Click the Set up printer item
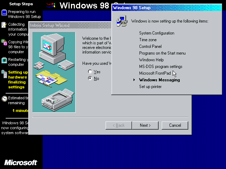The height and width of the screenshot is (169, 226). coord(150,87)
